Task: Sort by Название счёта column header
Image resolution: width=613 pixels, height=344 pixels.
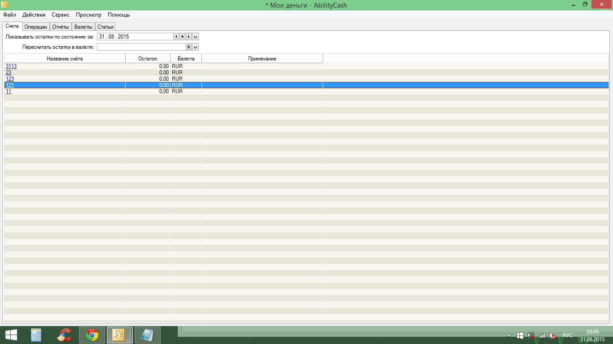Action: tap(65, 59)
